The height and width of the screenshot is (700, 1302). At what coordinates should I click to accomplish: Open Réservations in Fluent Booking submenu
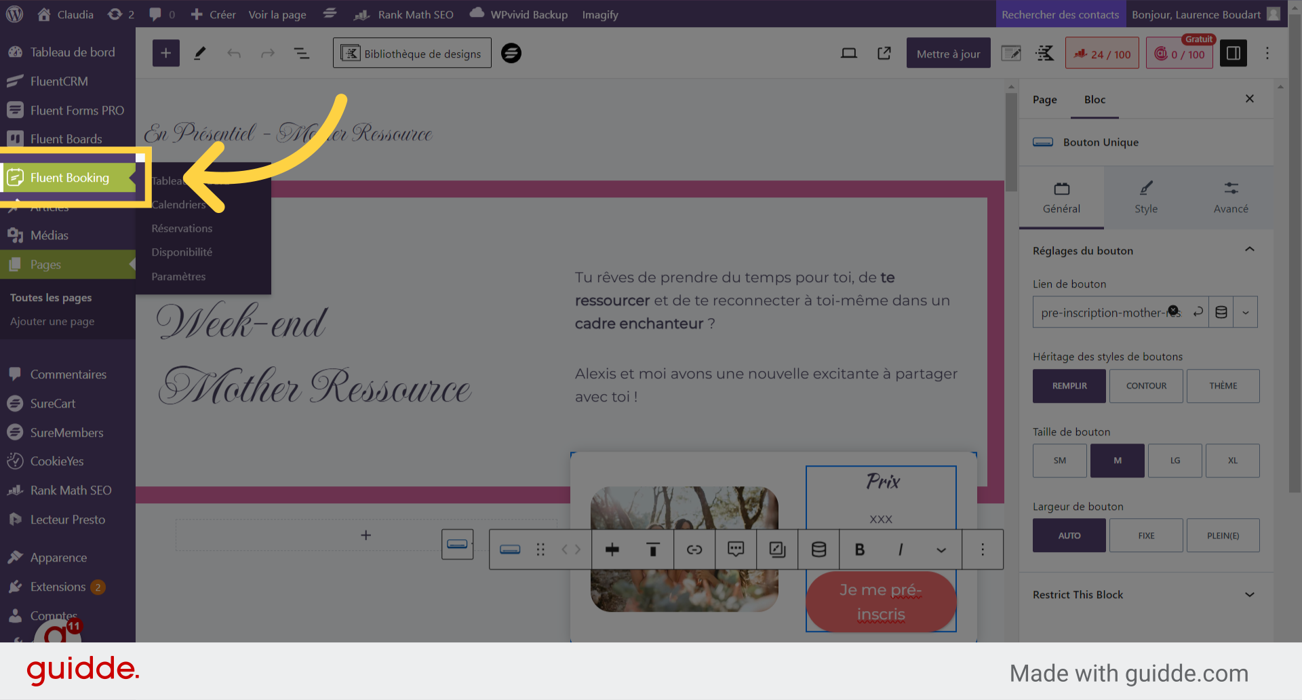click(182, 229)
